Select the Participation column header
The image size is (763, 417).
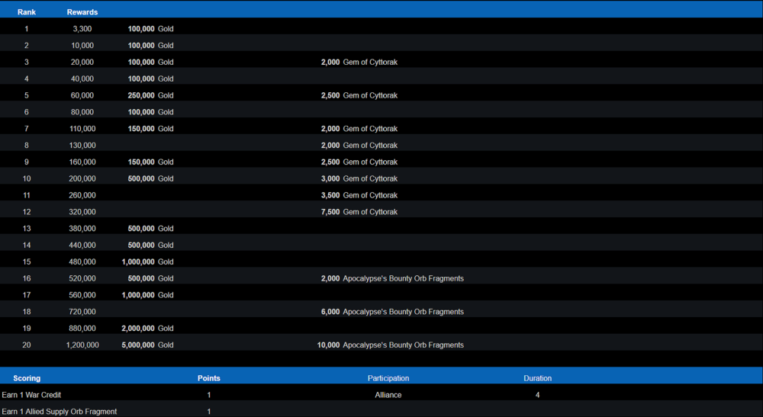point(388,378)
